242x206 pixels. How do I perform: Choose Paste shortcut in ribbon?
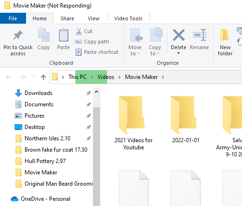pos(97,52)
